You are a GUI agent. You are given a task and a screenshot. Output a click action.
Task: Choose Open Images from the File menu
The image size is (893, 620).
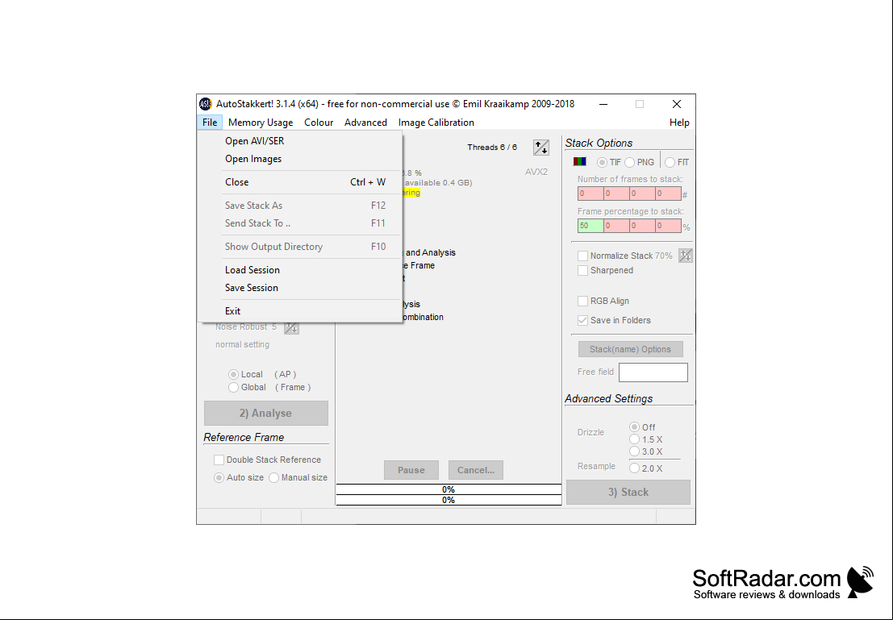[x=299, y=159]
